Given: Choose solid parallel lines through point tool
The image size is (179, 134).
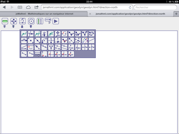Looking at the screenshot, I should click(x=64, y=47).
